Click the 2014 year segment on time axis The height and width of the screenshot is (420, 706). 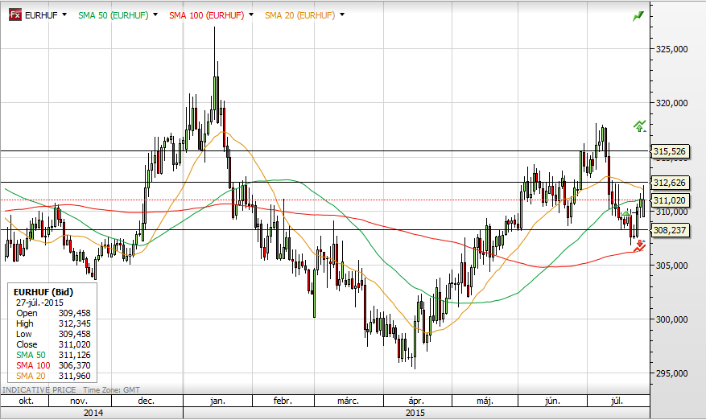pyautogui.click(x=91, y=412)
